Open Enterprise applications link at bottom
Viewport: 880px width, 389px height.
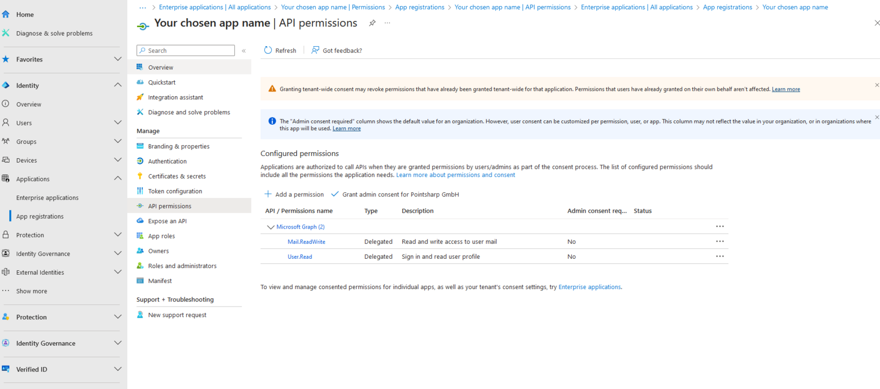point(589,287)
